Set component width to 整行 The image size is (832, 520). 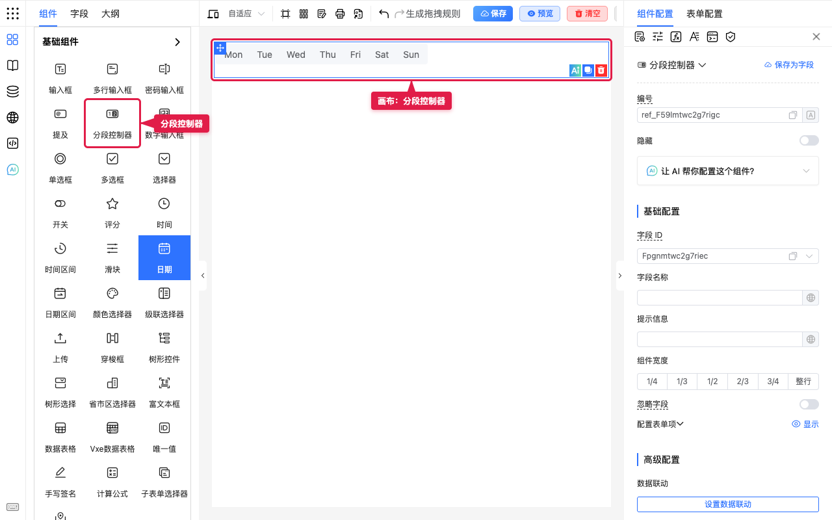pyautogui.click(x=803, y=382)
